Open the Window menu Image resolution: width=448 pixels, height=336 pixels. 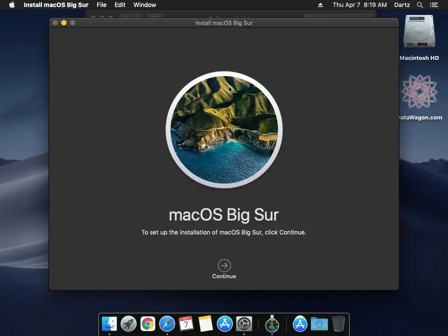(x=144, y=5)
